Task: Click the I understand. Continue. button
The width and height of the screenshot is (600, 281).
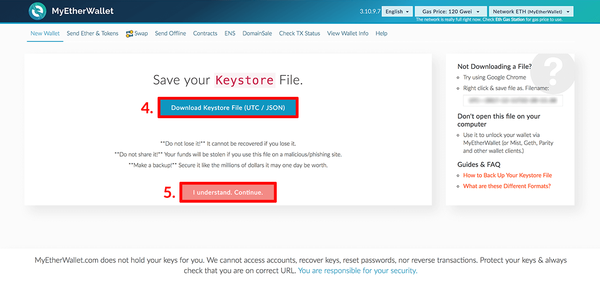Action: click(228, 192)
